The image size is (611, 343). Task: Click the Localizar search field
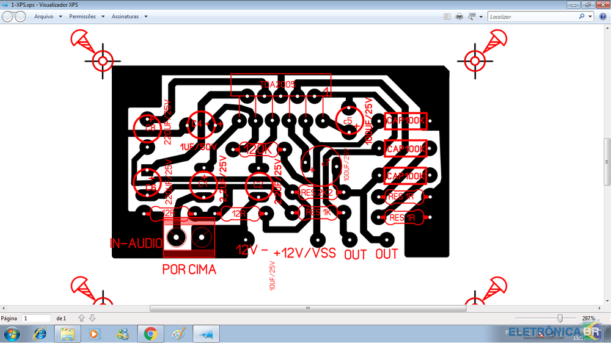click(532, 17)
